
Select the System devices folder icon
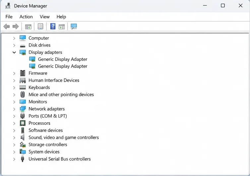point(23,151)
